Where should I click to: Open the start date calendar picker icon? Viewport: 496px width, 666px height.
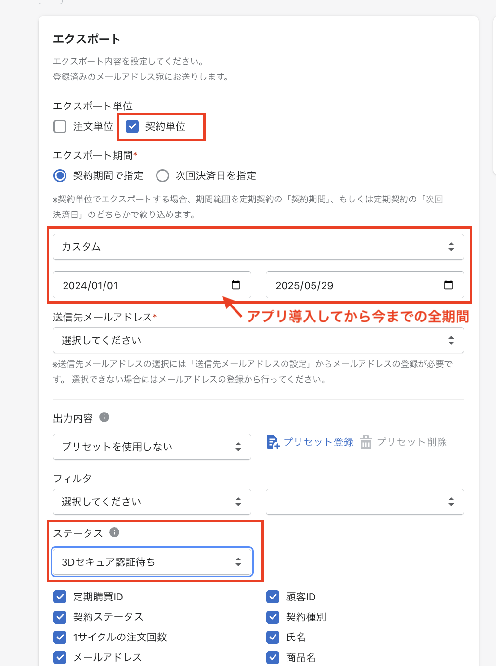point(235,285)
